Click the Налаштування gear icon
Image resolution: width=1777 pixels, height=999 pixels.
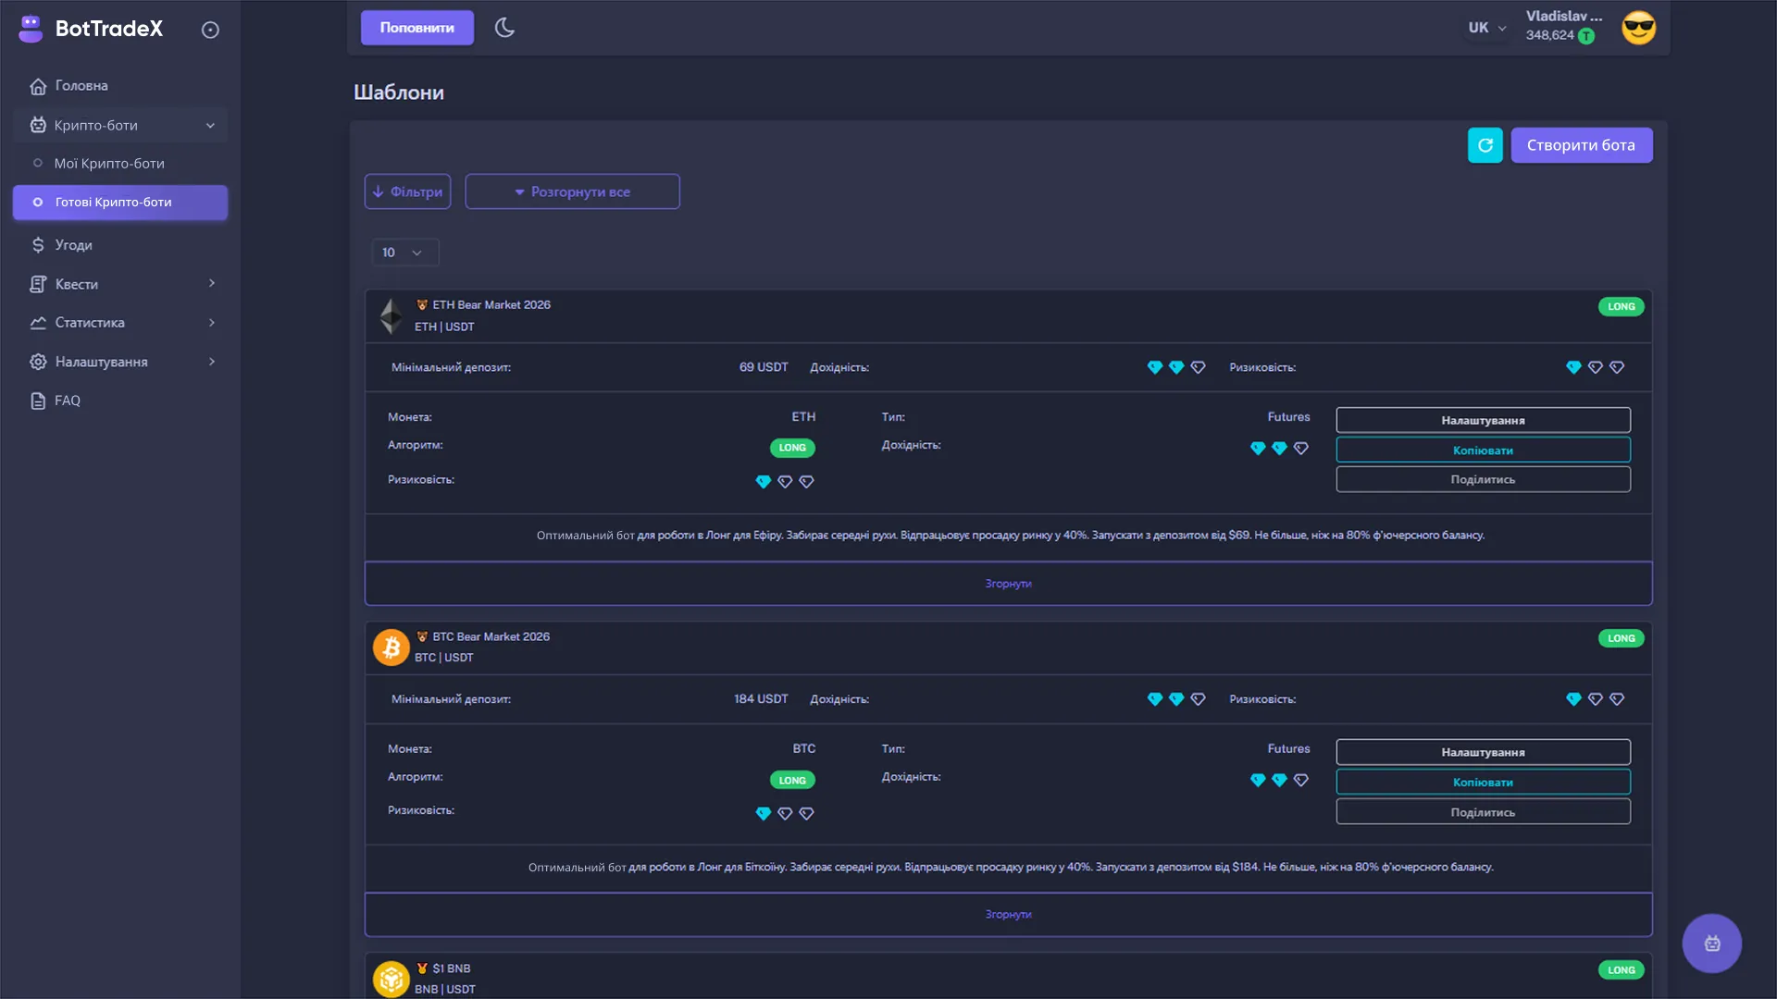pyautogui.click(x=37, y=362)
